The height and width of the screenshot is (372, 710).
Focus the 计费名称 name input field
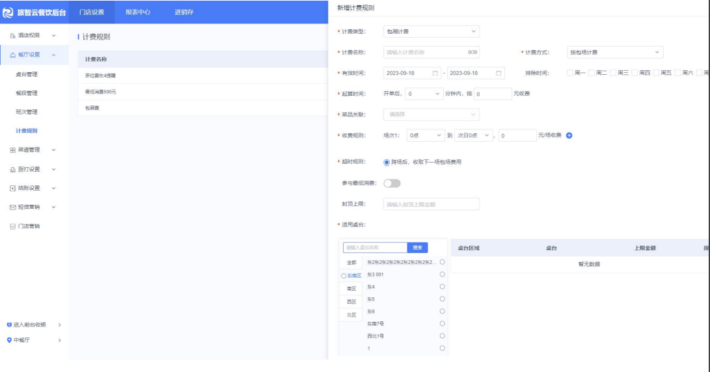[x=431, y=52]
